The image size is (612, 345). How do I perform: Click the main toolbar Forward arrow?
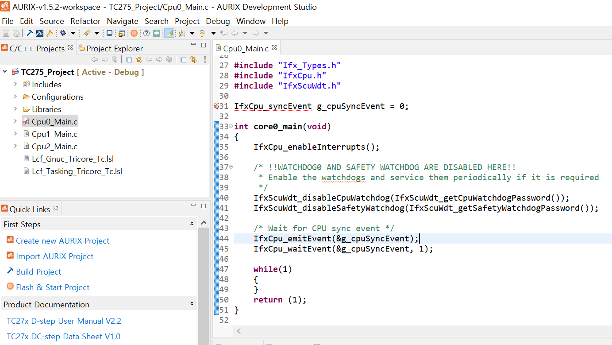pyautogui.click(x=256, y=33)
